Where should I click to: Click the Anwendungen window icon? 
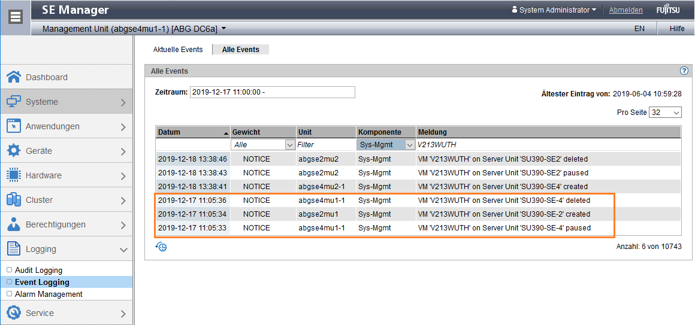pos(13,126)
